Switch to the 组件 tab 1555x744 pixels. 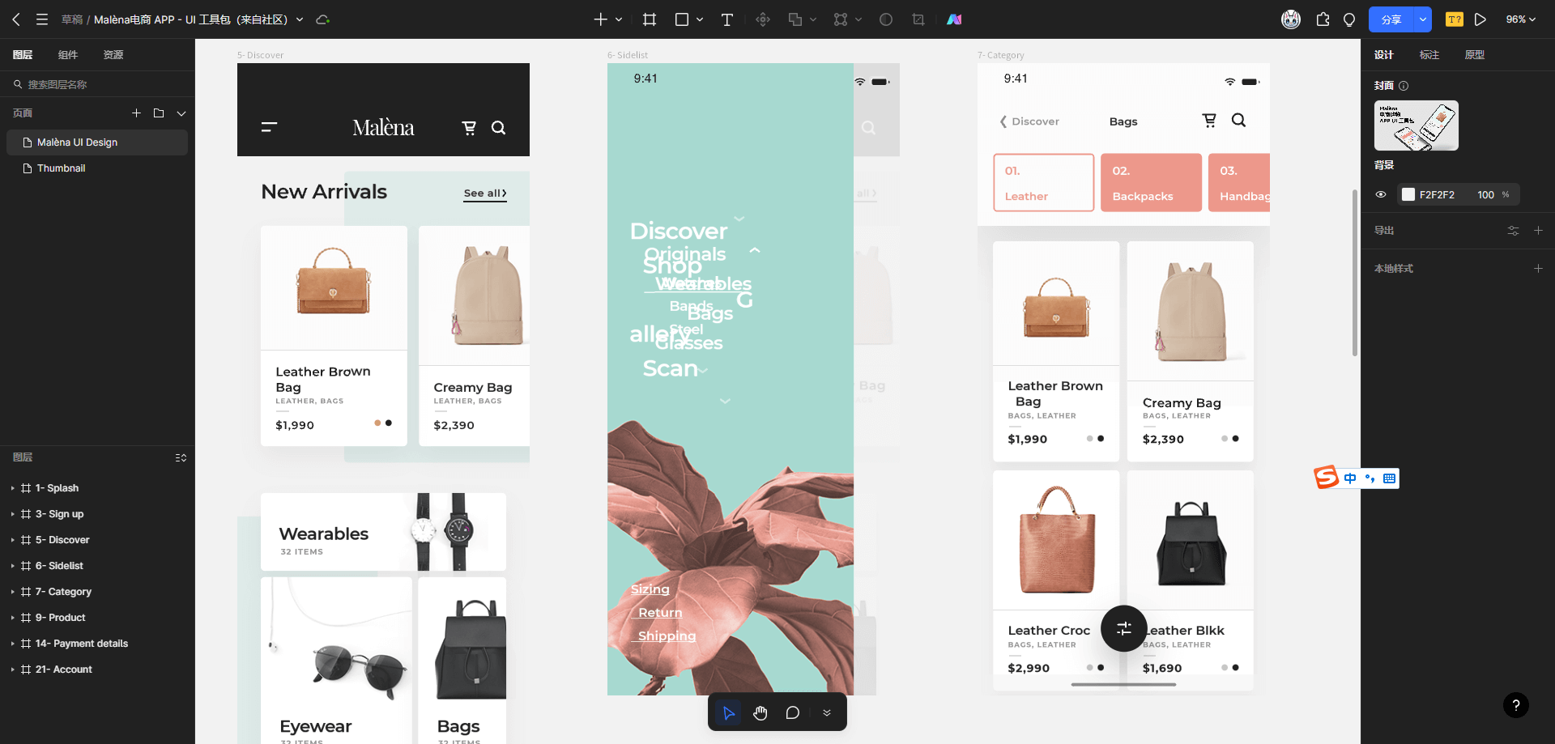68,55
